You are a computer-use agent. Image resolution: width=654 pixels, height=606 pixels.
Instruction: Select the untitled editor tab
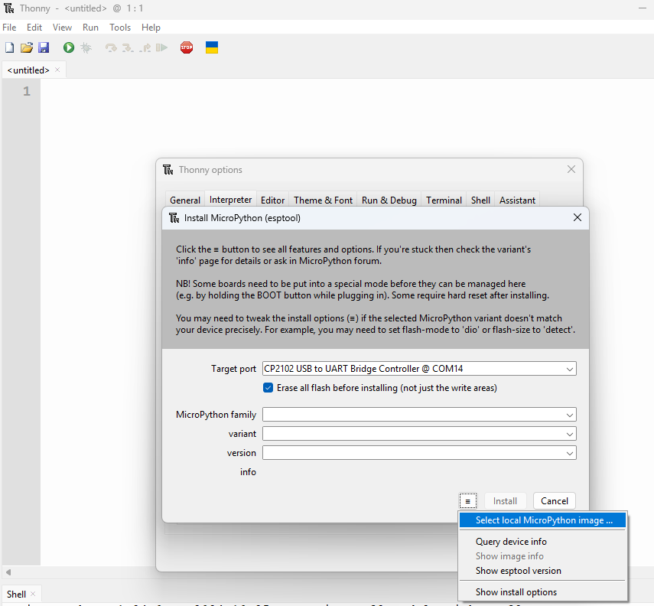coord(28,70)
